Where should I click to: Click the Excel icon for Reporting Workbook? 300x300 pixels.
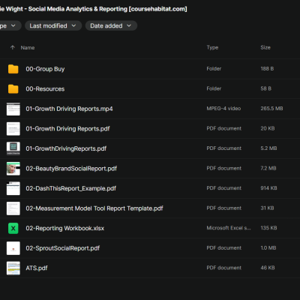tap(13, 228)
